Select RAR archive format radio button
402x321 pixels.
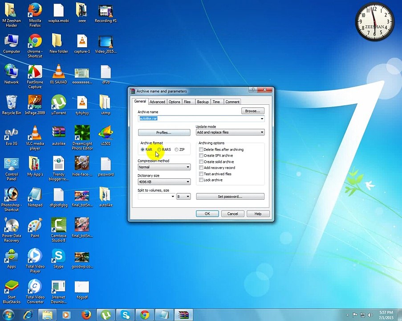[x=142, y=149]
